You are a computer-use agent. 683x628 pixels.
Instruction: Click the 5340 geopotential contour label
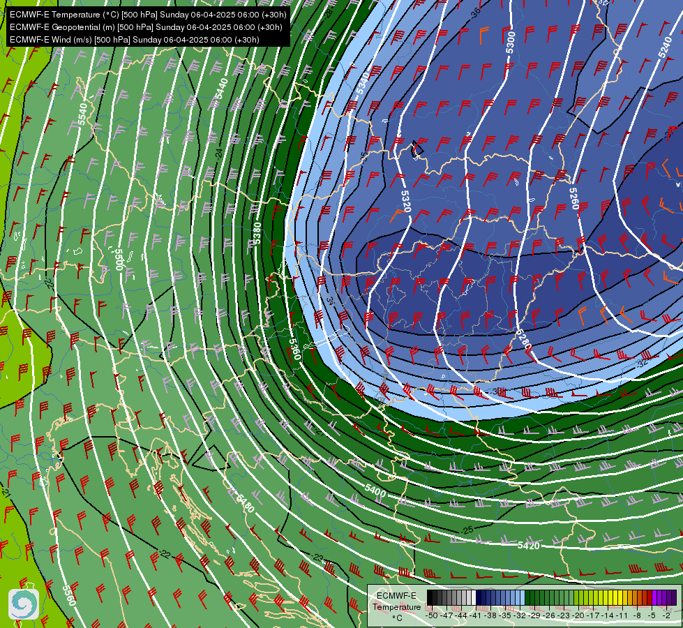pyautogui.click(x=362, y=83)
